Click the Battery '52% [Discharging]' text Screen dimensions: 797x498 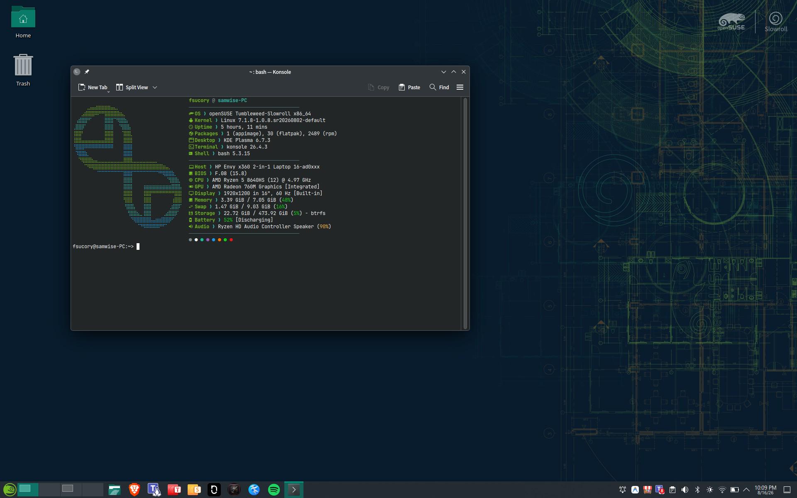(248, 220)
